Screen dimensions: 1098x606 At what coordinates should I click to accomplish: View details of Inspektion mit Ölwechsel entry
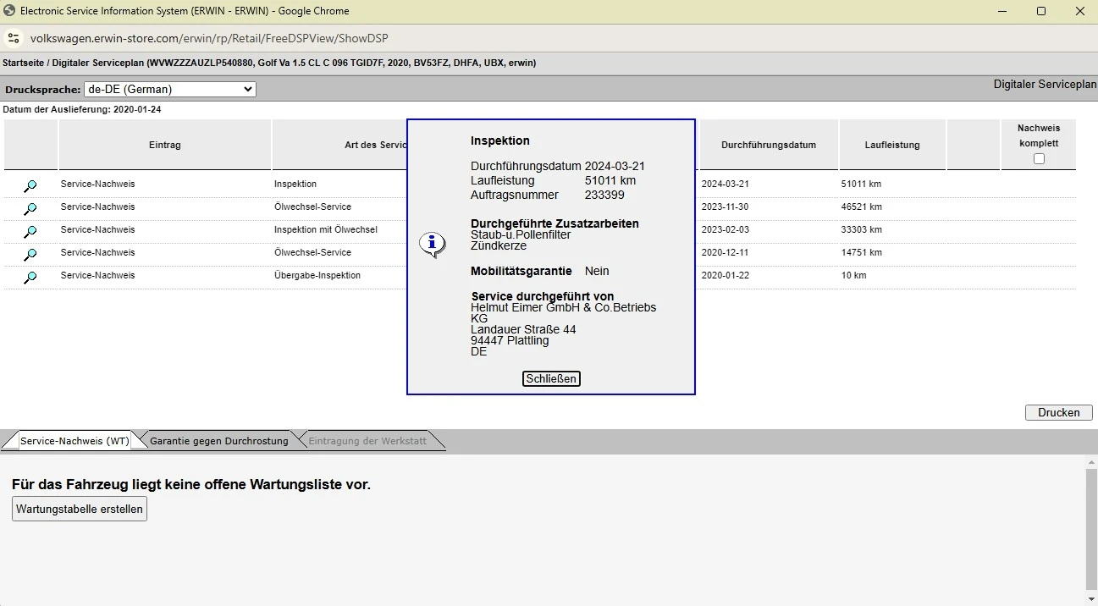coord(30,231)
